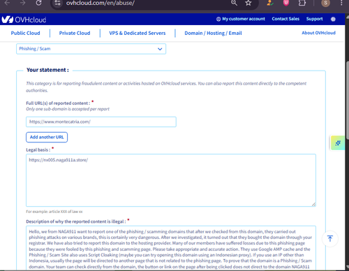Screen dimensions: 349x271
Task: Open site information icon in address bar
Action: pyautogui.click(x=58, y=3)
